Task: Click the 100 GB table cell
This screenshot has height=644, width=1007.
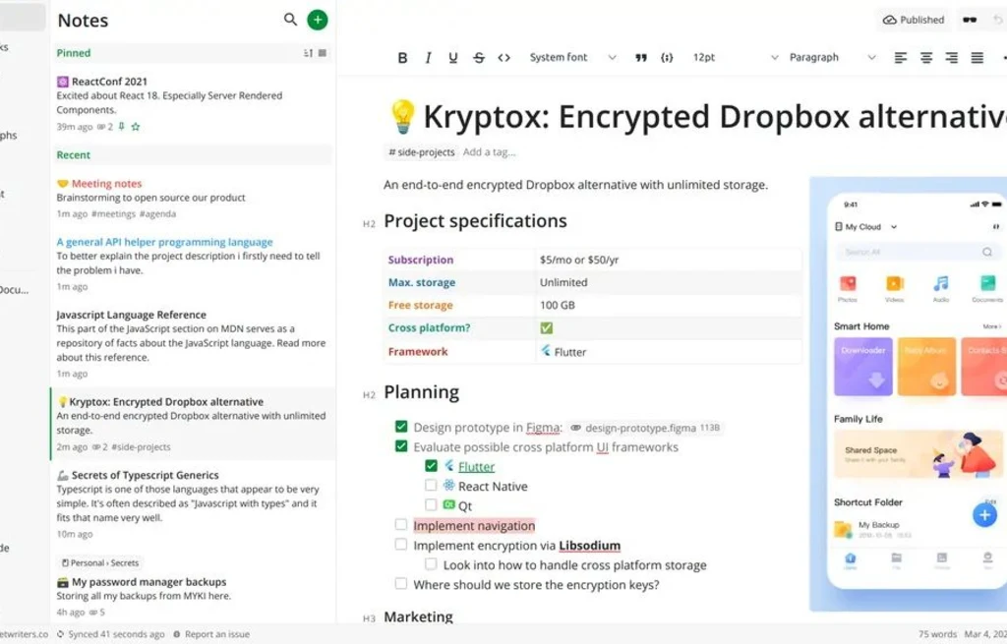Action: (669, 305)
